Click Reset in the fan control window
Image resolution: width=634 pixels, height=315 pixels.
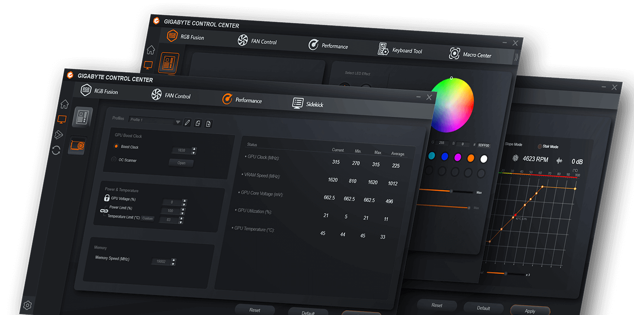tap(437, 305)
